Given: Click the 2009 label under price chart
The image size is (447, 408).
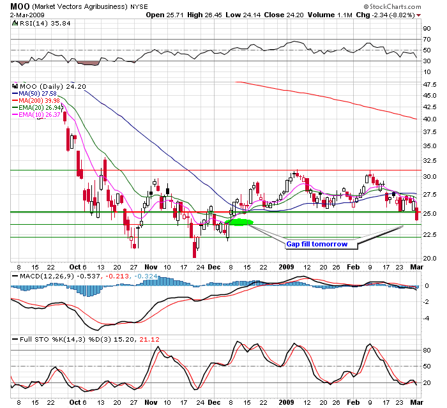Looking at the screenshot, I should pyautogui.click(x=286, y=267).
